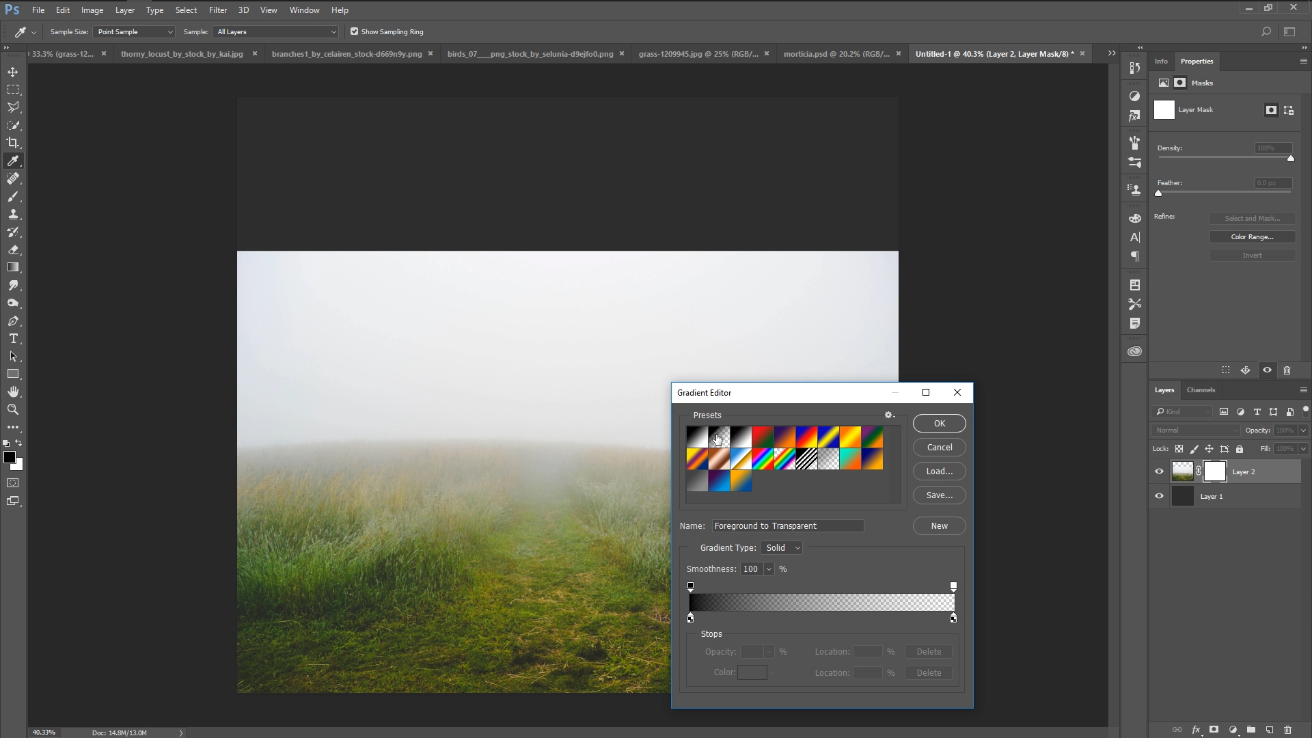
Task: Open Smoothness value dropdown arrow
Action: tap(769, 569)
